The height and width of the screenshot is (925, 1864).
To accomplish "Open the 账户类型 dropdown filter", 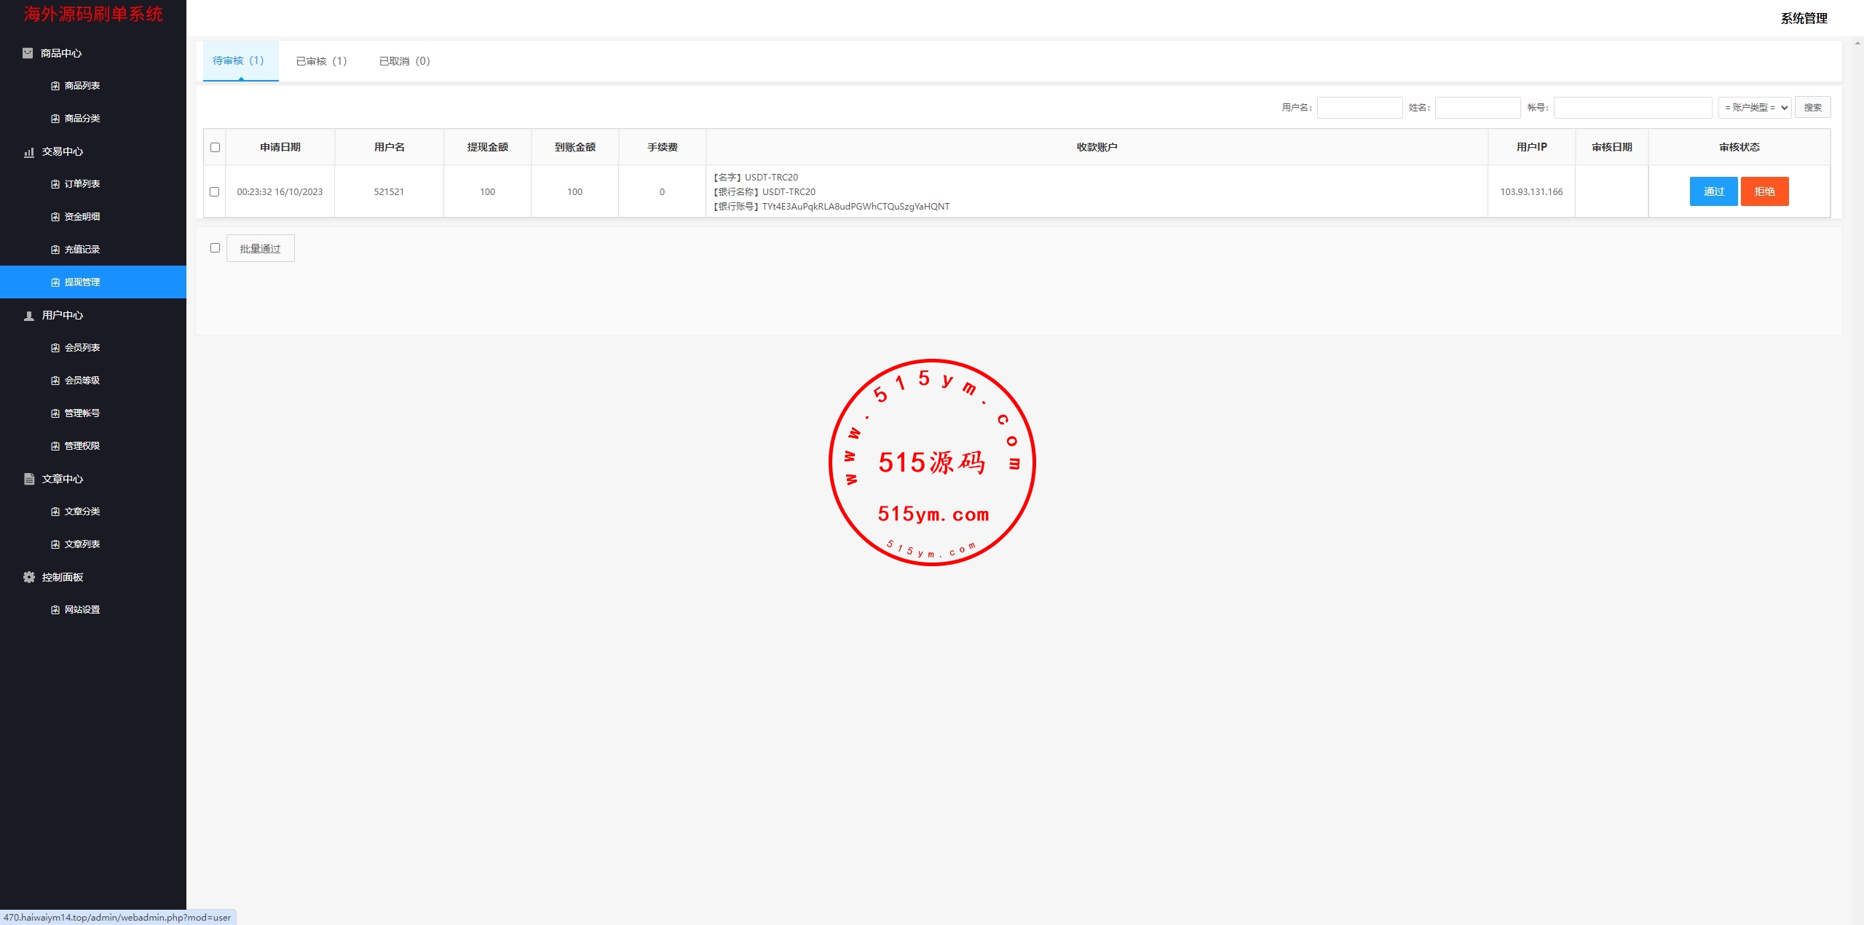I will tap(1755, 108).
